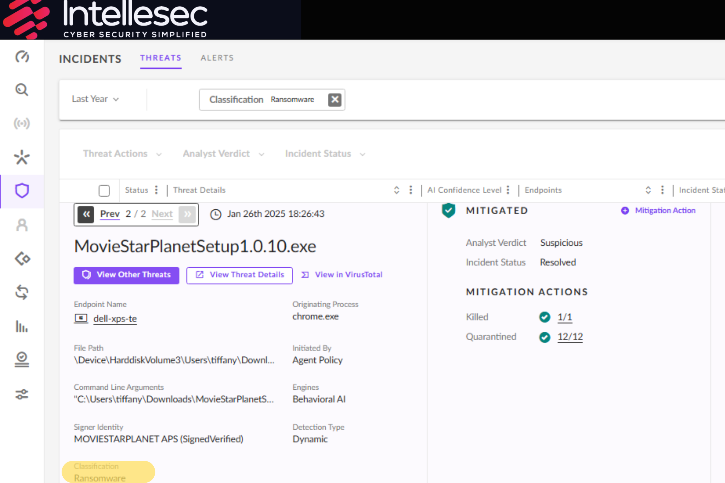This screenshot has height=483, width=725.
Task: Click the truncated File Path value
Action: (174, 360)
